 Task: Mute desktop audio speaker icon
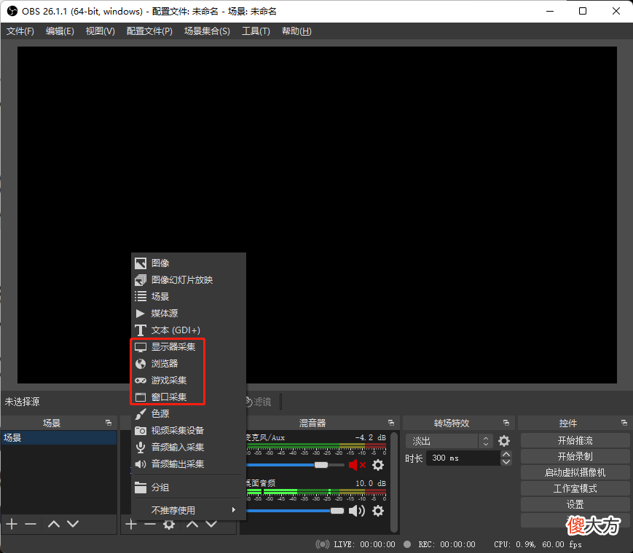pyautogui.click(x=357, y=511)
